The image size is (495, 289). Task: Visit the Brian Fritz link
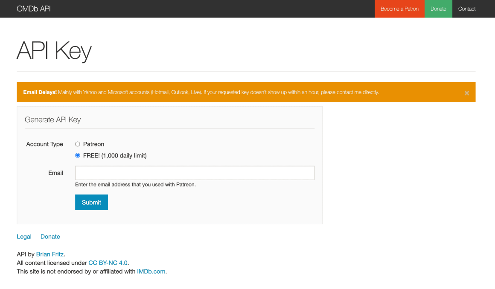pos(50,255)
